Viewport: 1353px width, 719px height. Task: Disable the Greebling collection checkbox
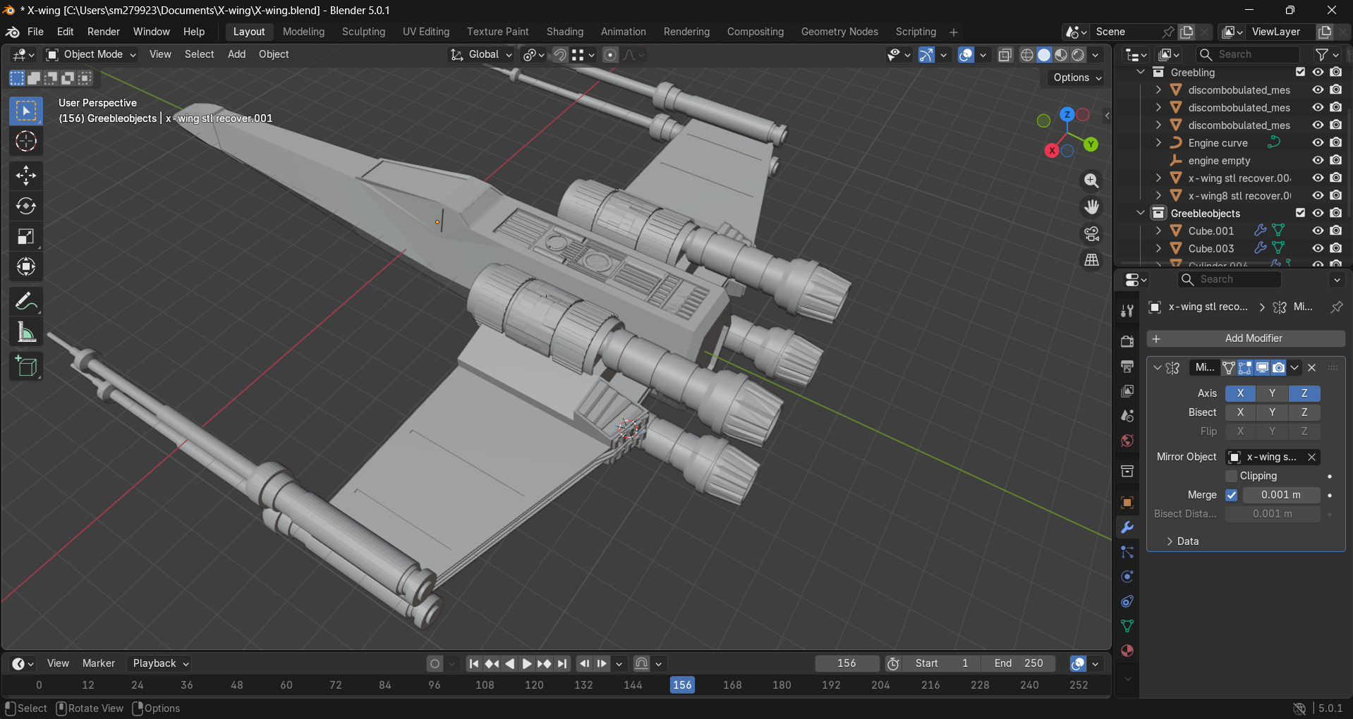coord(1301,72)
